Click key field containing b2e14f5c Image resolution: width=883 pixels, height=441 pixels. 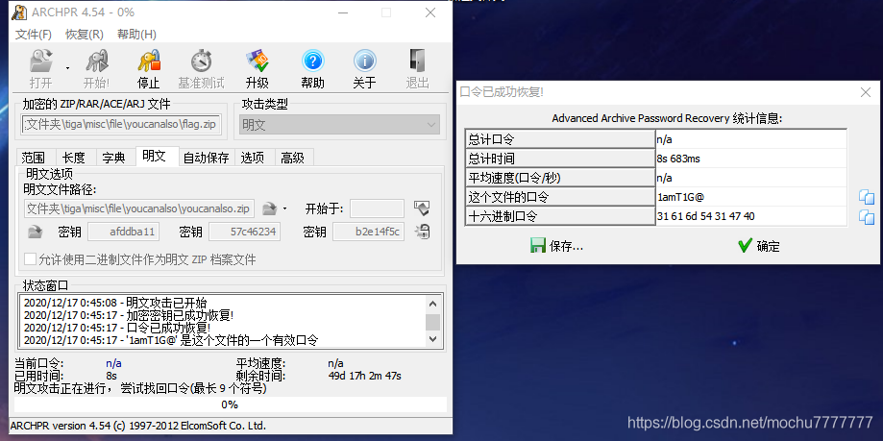click(x=368, y=232)
